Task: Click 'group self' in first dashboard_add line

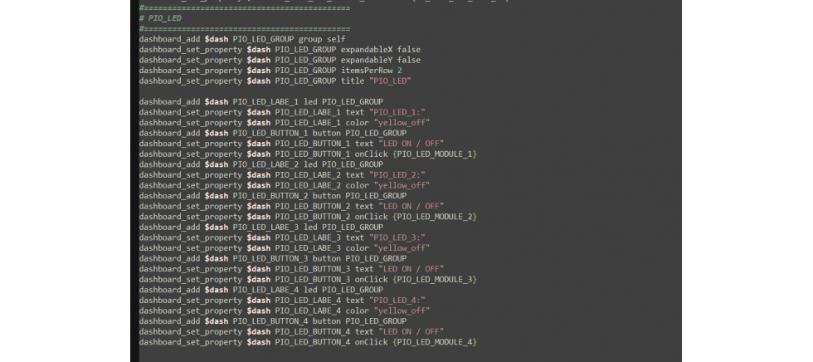Action: tap(322, 39)
